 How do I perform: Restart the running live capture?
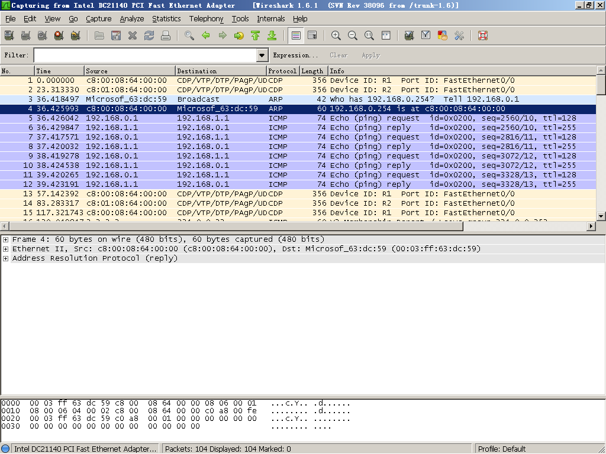point(75,35)
